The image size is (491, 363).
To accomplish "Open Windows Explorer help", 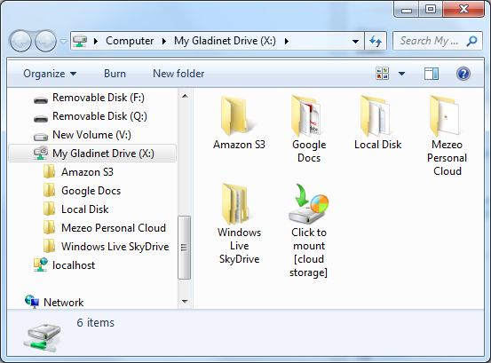I will (x=463, y=74).
